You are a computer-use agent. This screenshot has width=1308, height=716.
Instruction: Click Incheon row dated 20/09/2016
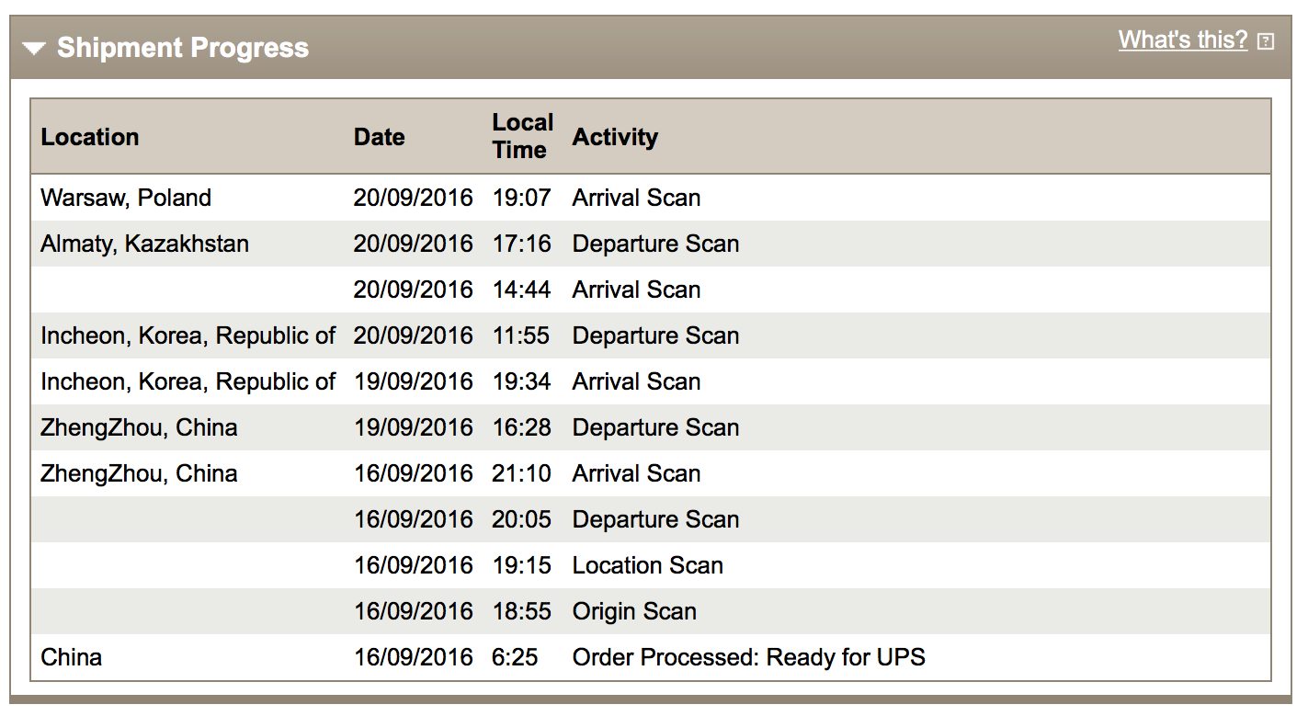point(651,335)
